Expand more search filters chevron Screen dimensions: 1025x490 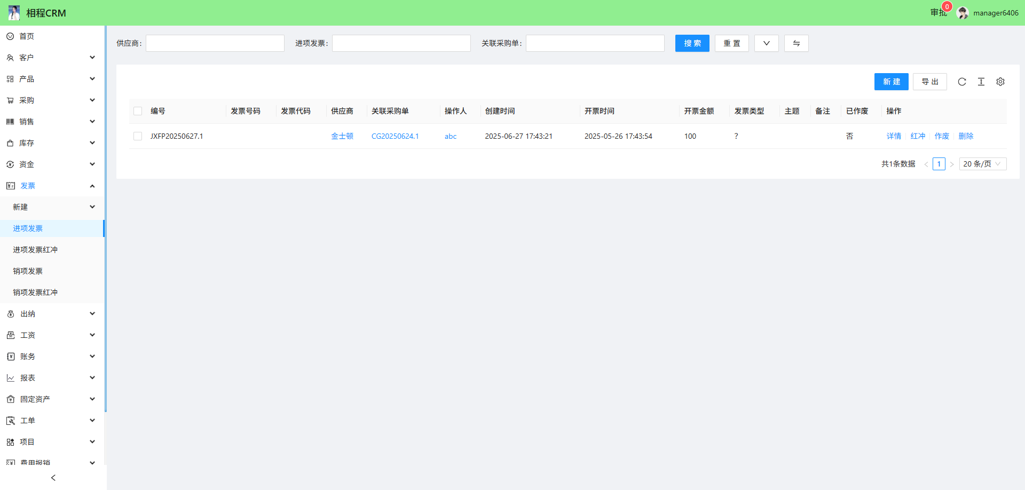point(766,43)
